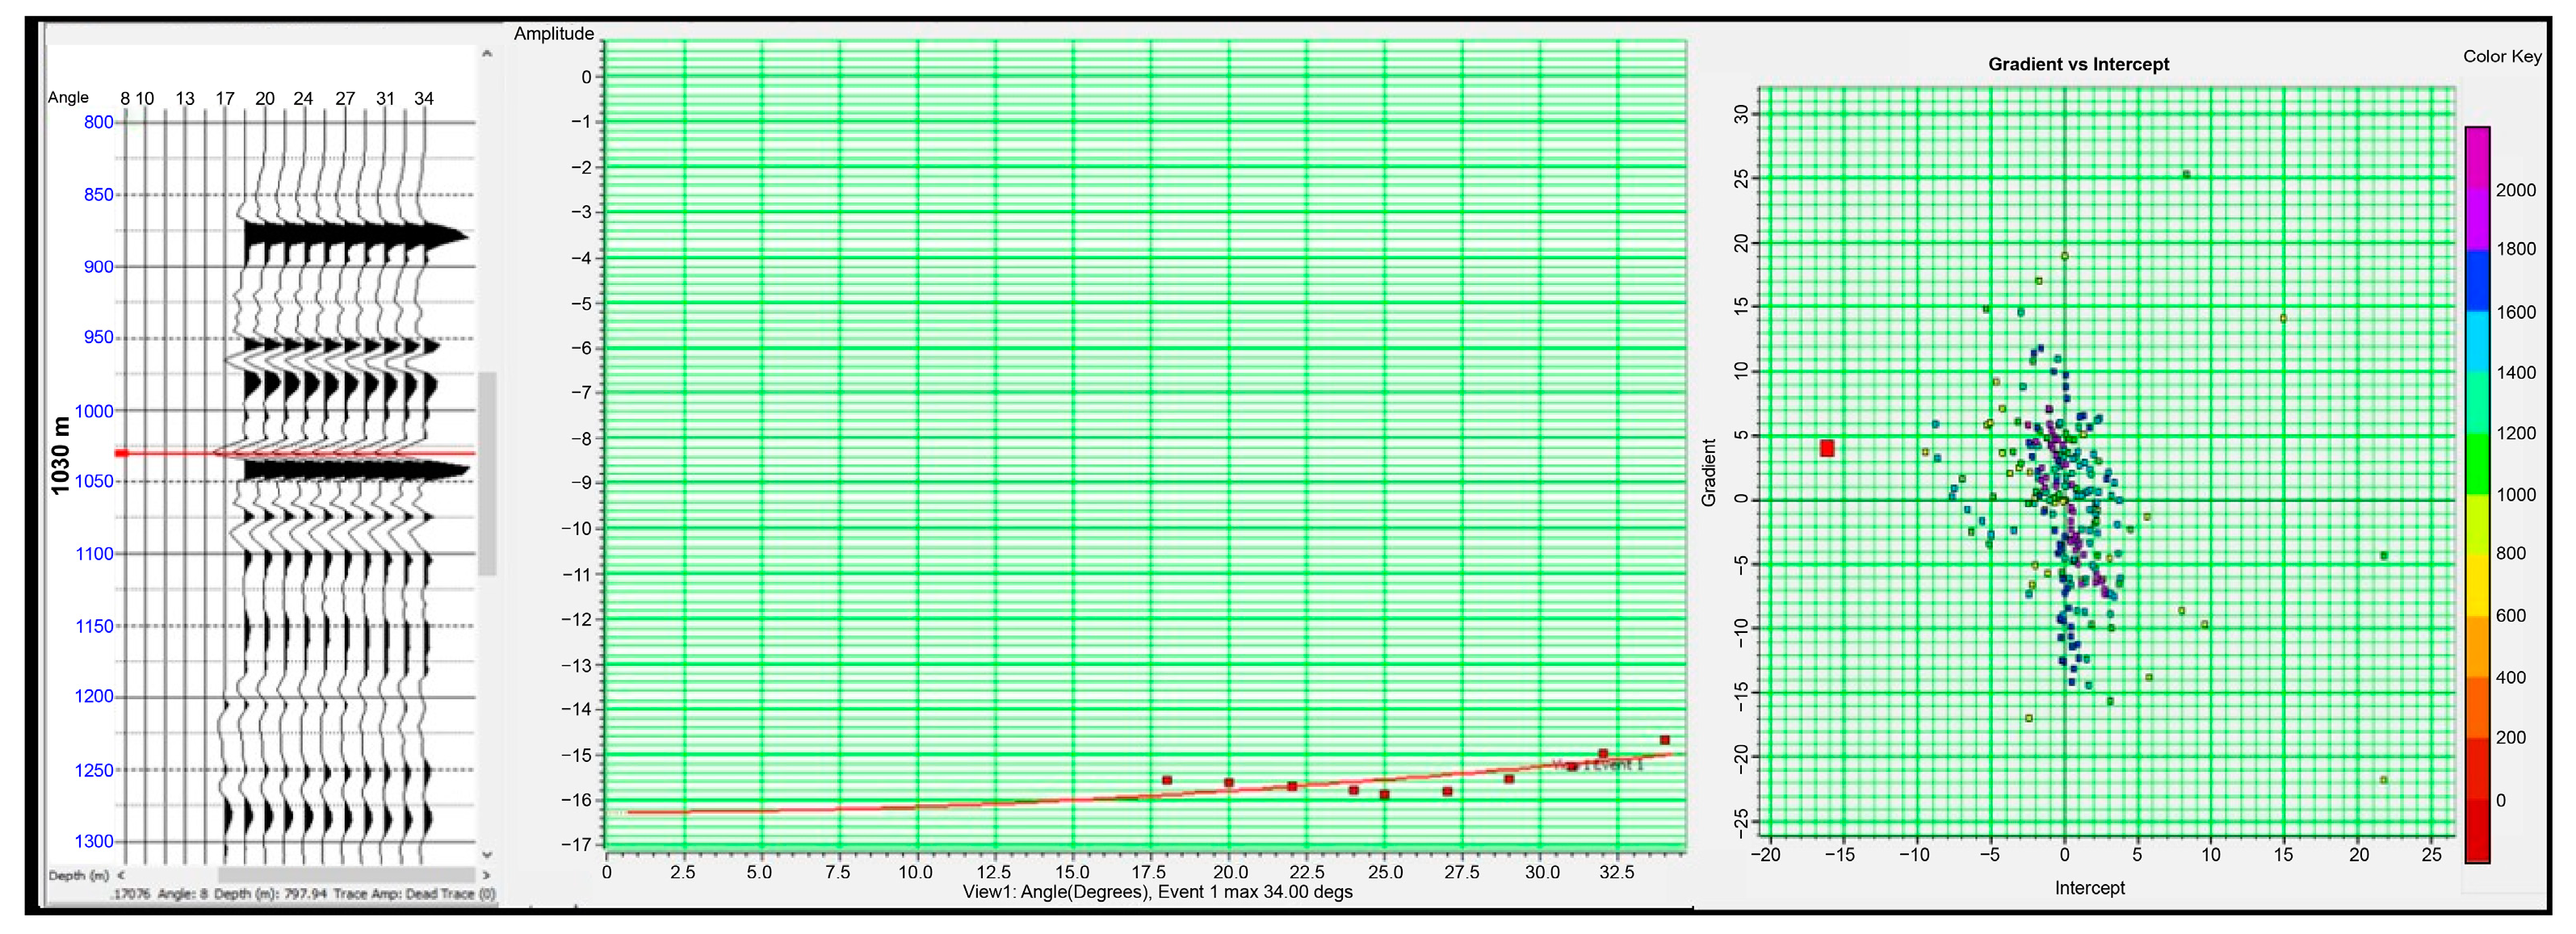
Task: Select the red horizon pick handle at 1030 m
Action: (x=122, y=453)
